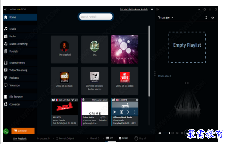Click the Converter circular arrows icon

[6, 104]
